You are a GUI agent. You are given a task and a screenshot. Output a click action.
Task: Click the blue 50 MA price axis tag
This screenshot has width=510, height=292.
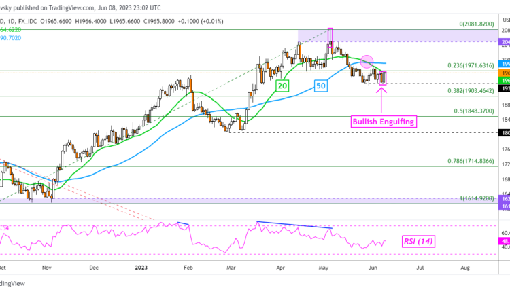pos(504,63)
